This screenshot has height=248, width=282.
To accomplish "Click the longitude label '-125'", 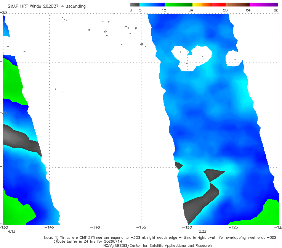I will click(x=233, y=227).
